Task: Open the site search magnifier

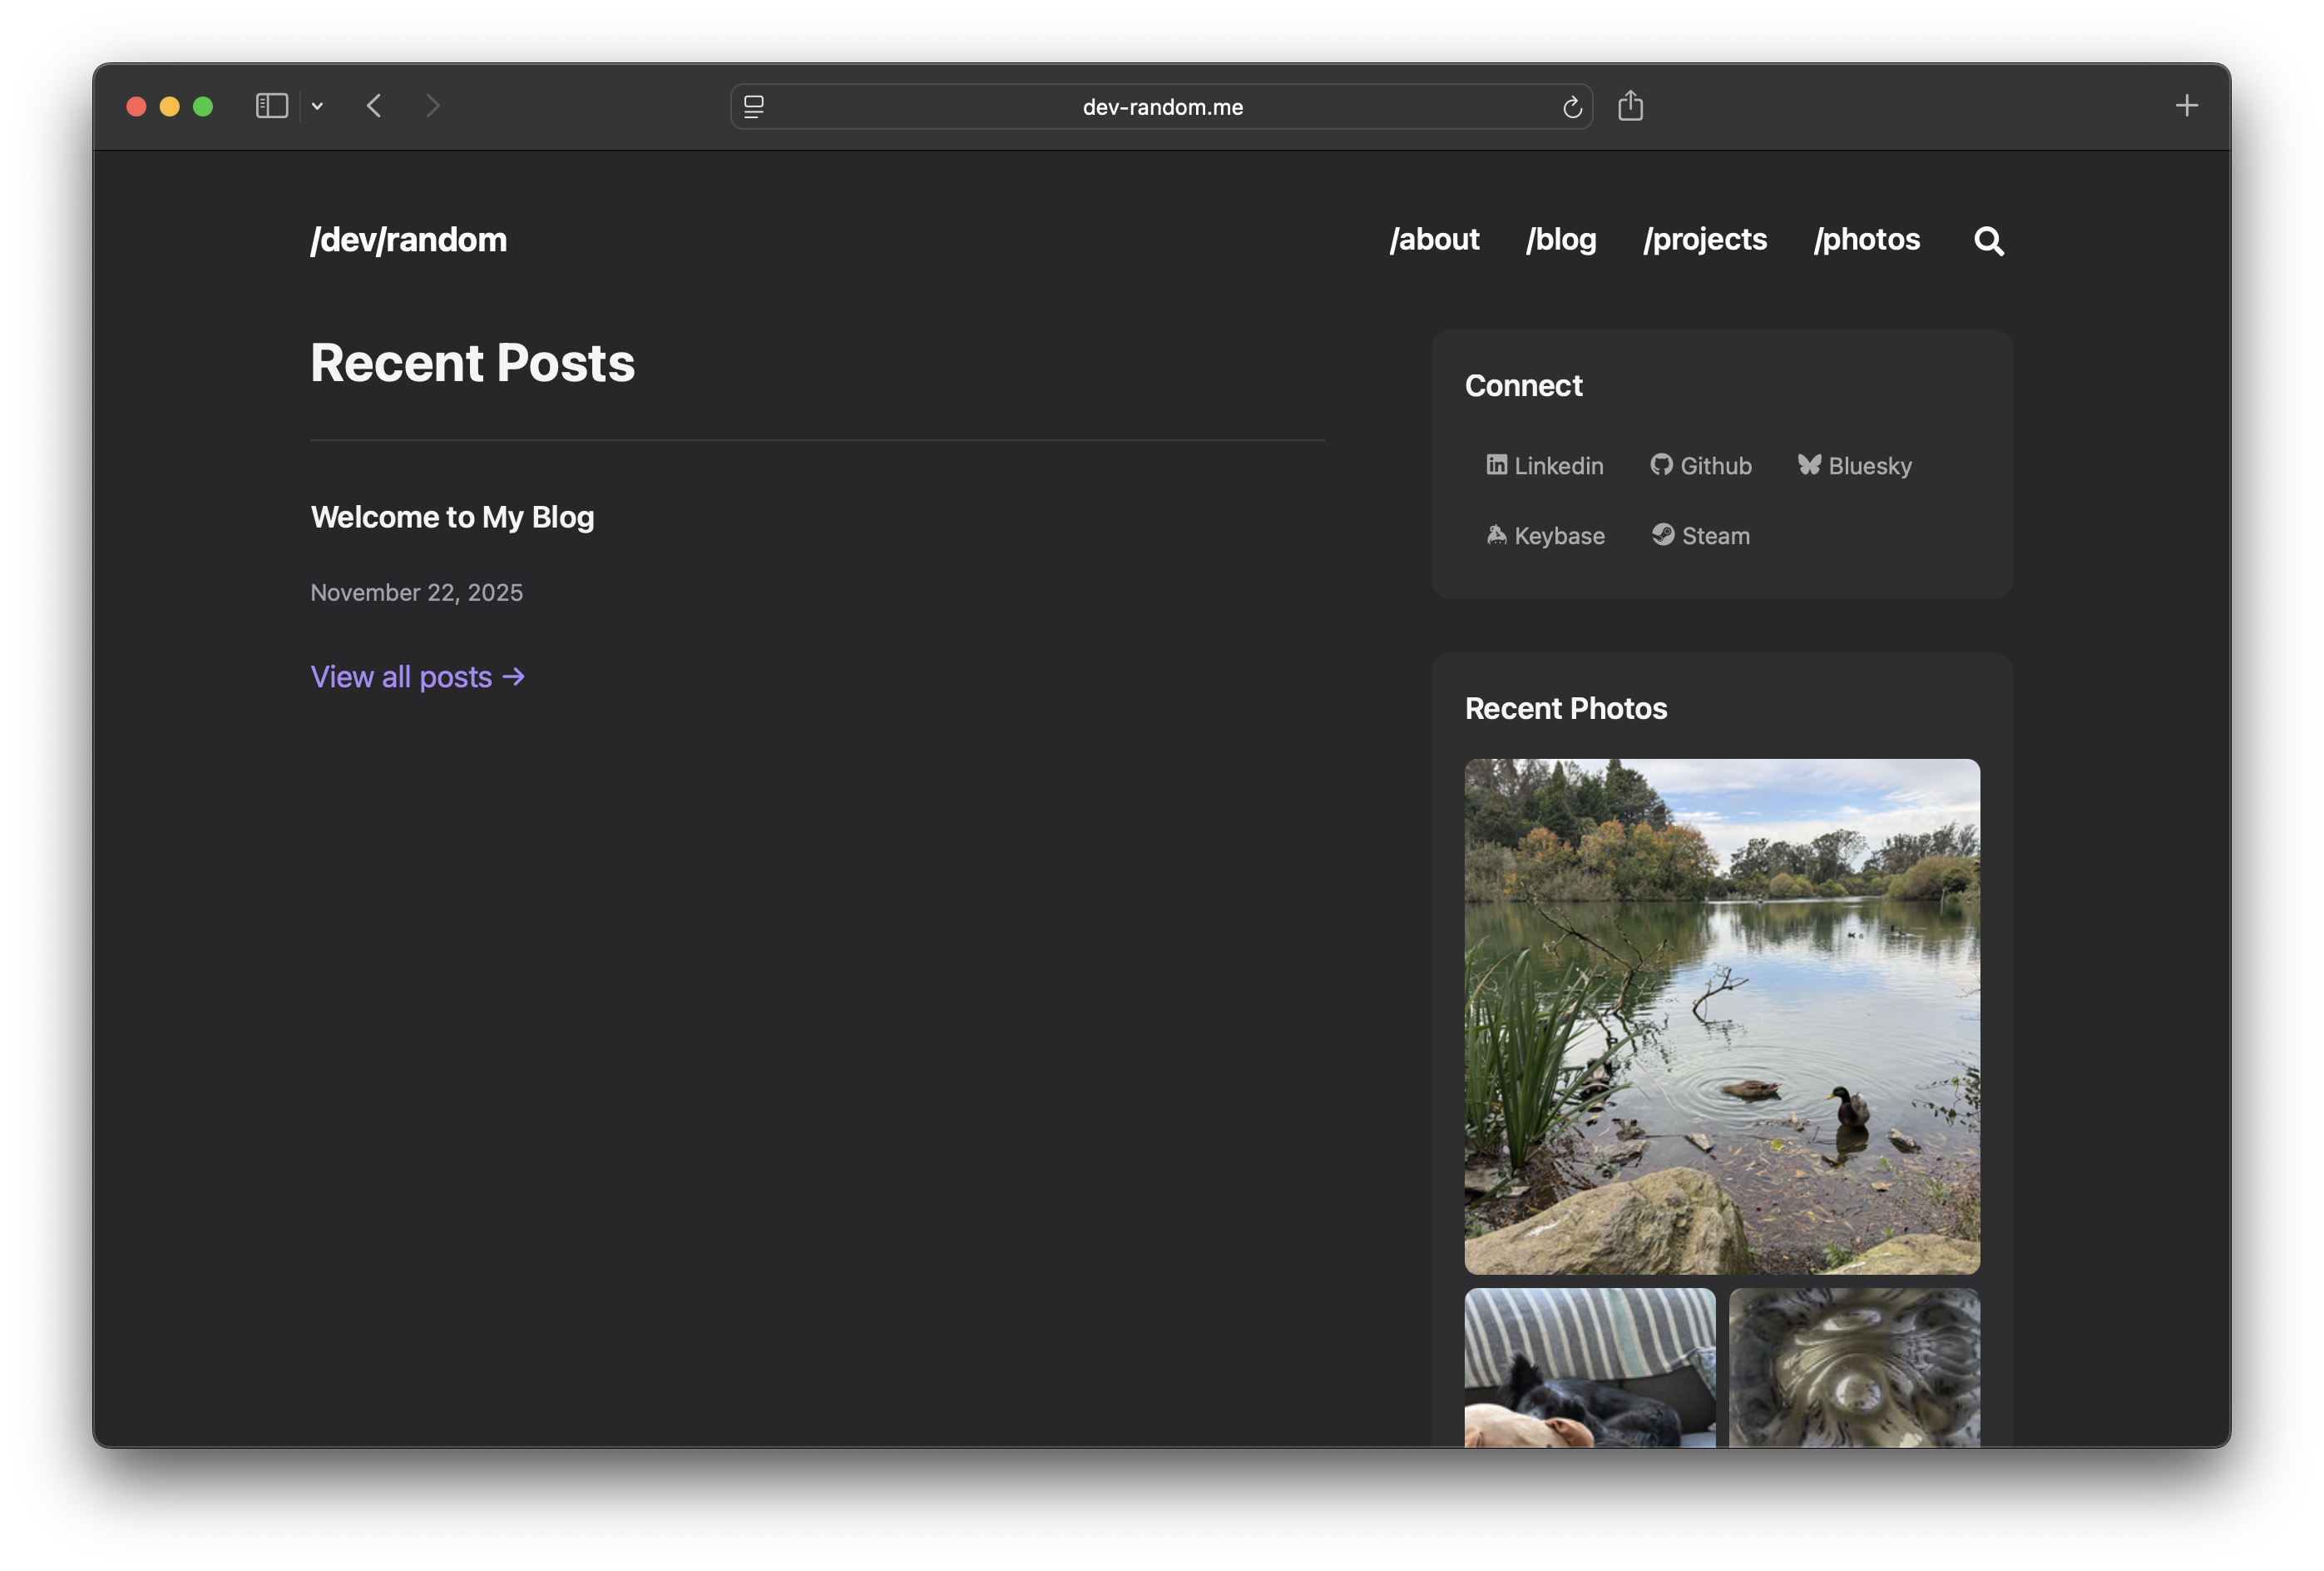Action: point(1988,241)
